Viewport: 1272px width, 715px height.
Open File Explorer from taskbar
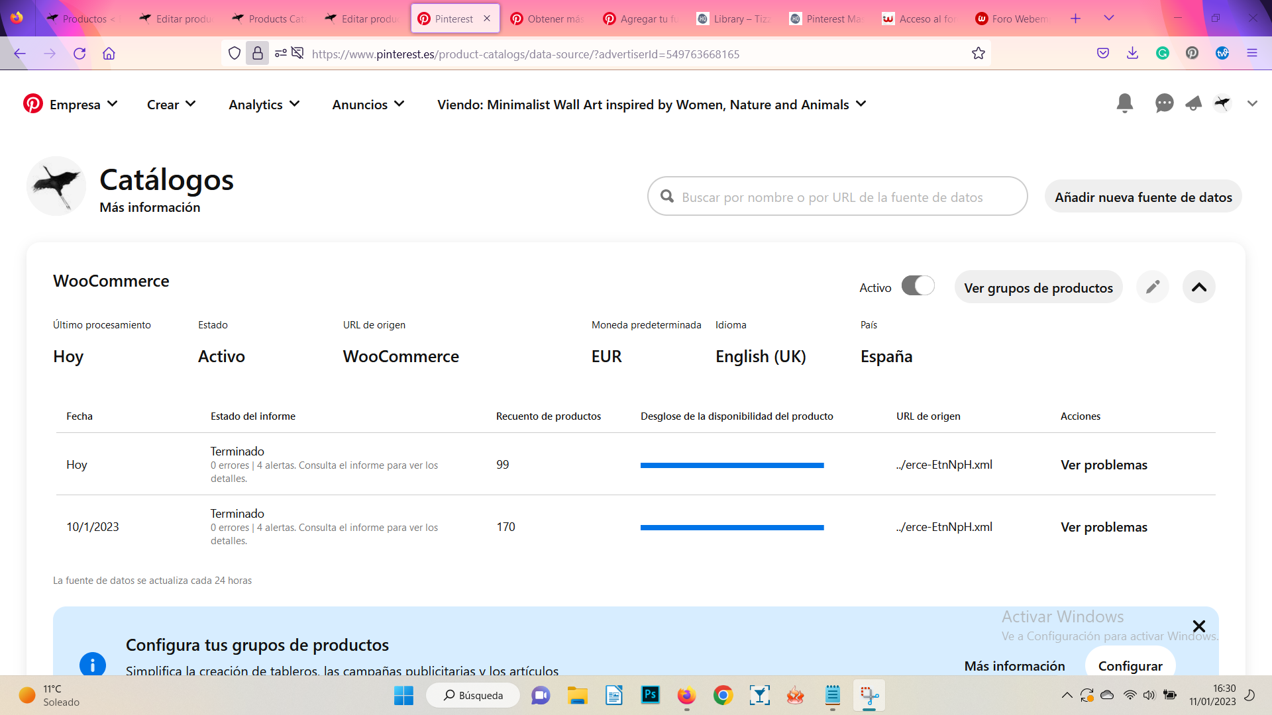tap(578, 695)
